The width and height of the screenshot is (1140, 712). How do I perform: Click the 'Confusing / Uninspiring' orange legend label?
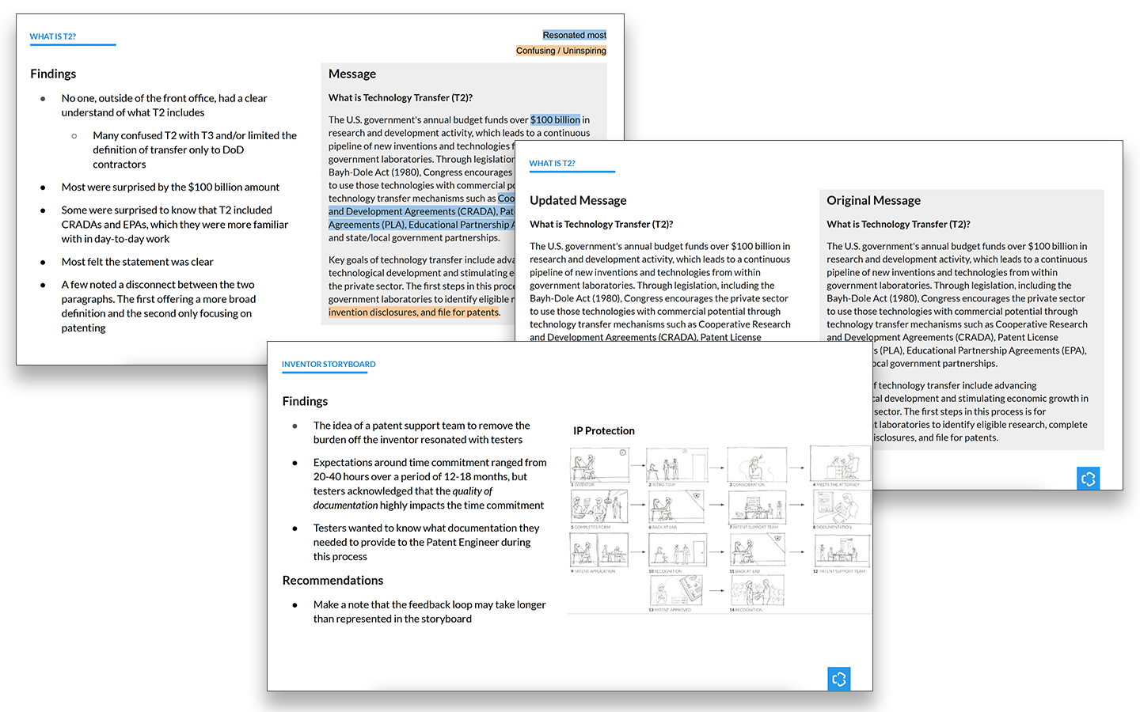561,51
